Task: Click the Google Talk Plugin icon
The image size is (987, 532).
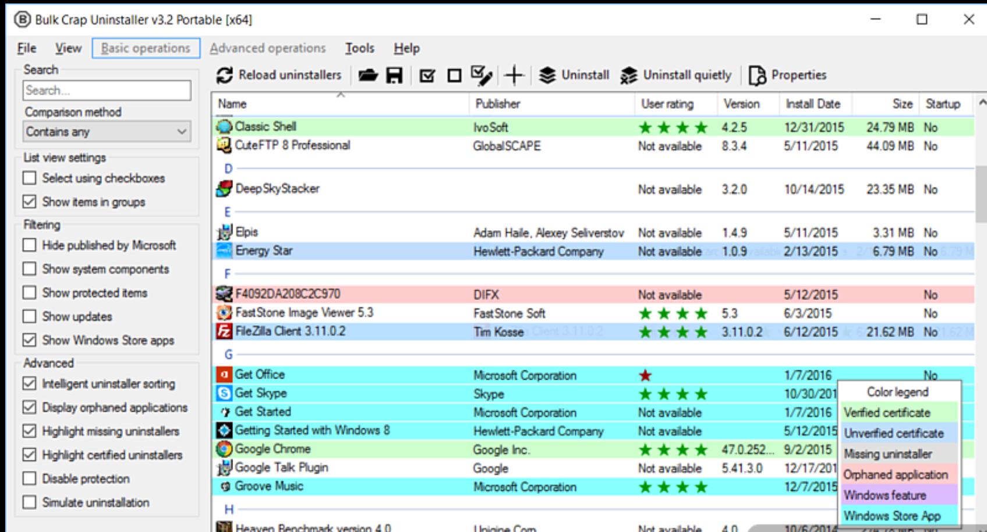Action: click(224, 467)
